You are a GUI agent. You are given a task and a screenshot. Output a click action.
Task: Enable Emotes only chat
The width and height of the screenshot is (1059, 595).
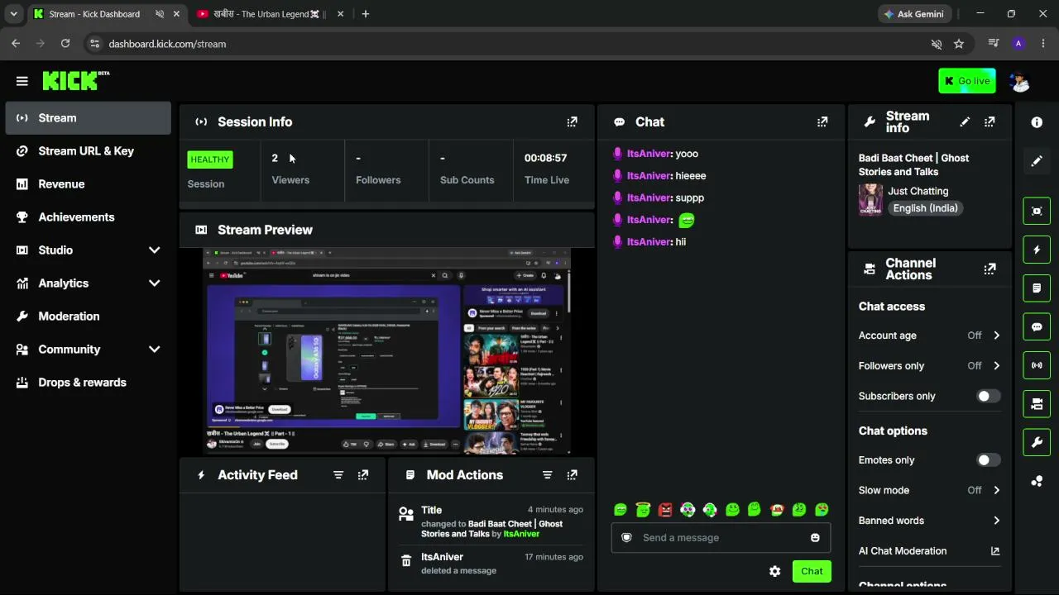(988, 460)
